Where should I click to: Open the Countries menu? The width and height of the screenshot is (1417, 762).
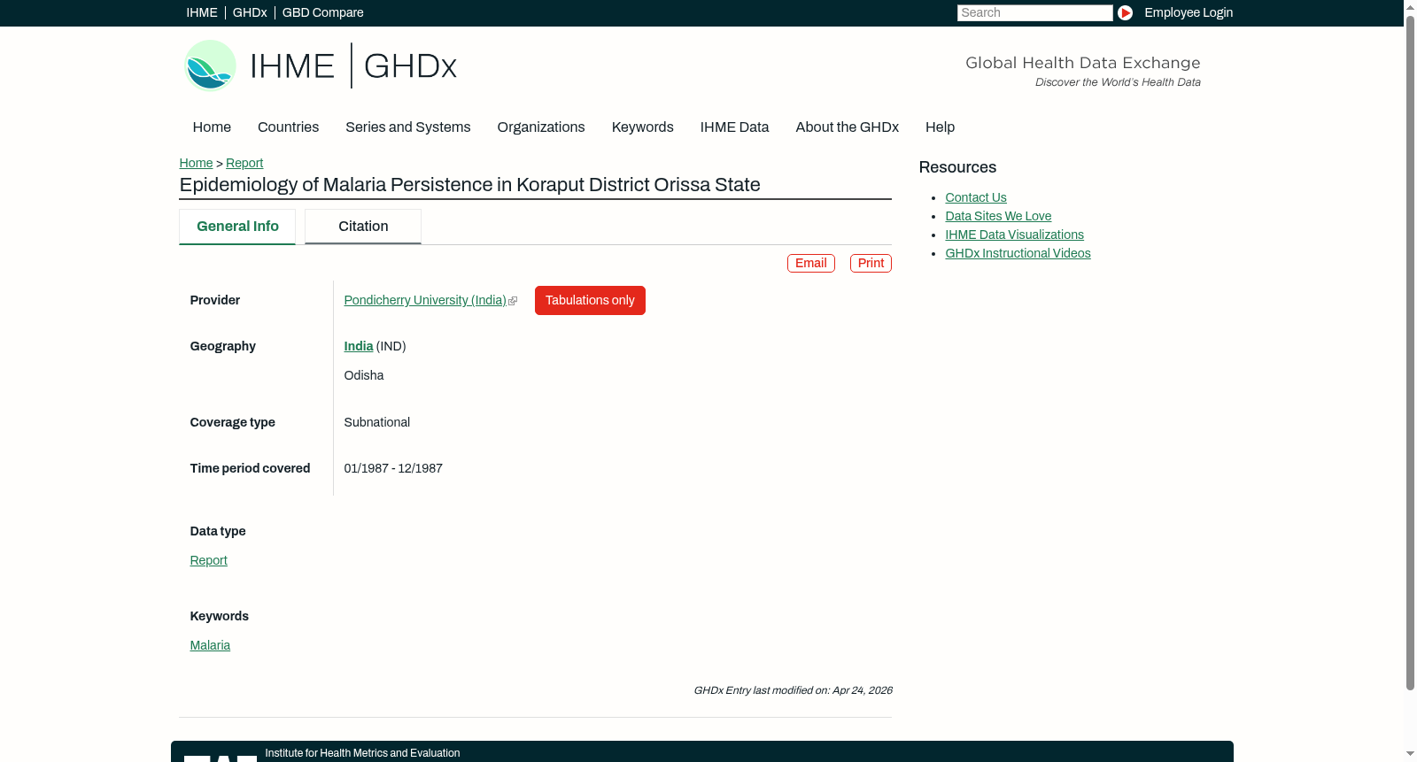pyautogui.click(x=288, y=127)
